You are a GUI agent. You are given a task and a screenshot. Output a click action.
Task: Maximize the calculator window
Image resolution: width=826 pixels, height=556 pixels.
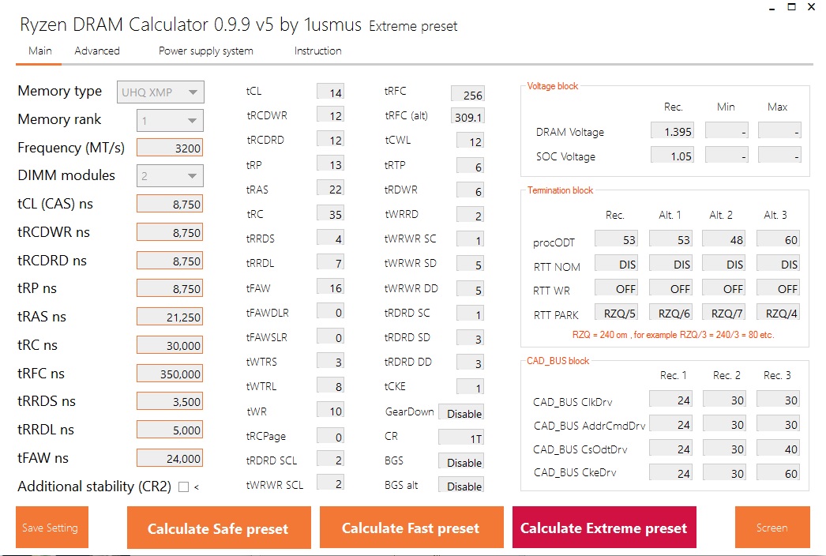tap(791, 7)
